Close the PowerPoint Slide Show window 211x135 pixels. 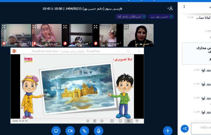pos(139,51)
